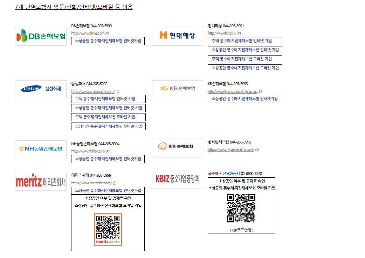Viewport: 365px width, 258px height.
Task: Click KB손해보험 소상공인 인터넷가입 button
Action: [x=245, y=99]
